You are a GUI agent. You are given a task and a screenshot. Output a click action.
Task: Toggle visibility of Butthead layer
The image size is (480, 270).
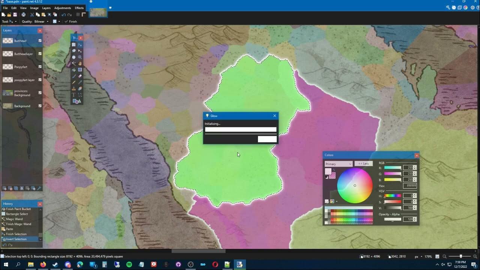[40, 40]
